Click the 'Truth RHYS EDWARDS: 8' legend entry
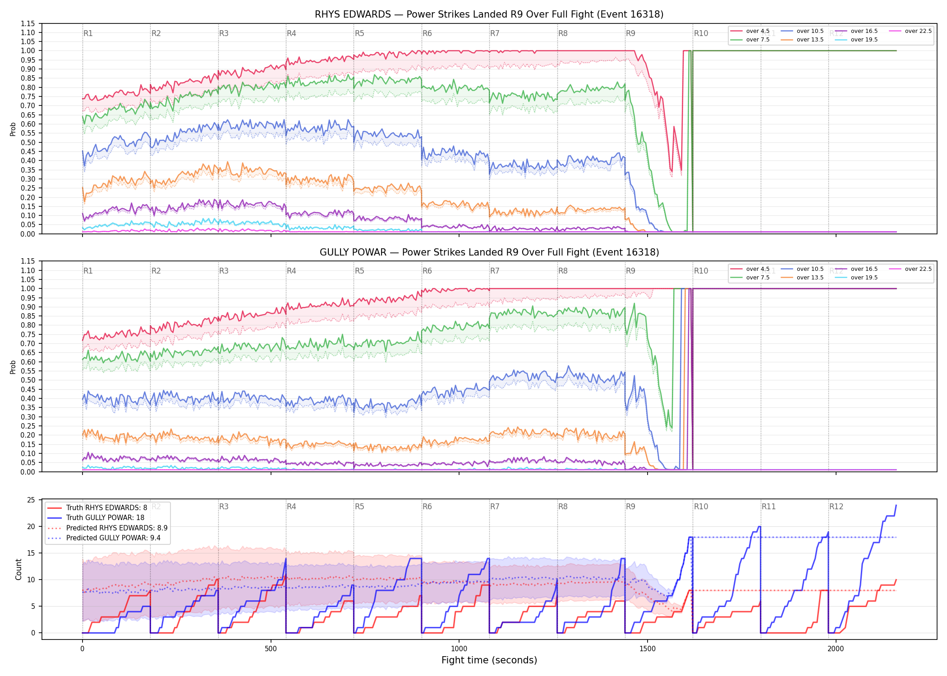Screen dimensions: 947x676 point(97,507)
